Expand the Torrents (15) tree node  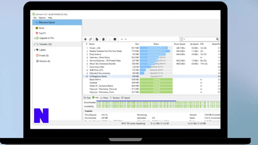pos(35,44)
